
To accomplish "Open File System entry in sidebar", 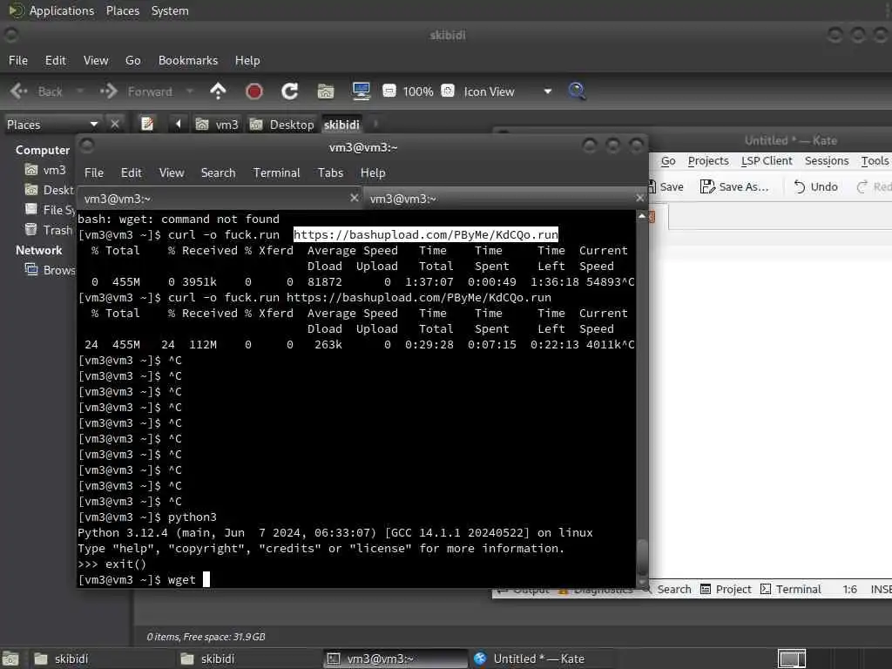I will [x=50, y=210].
